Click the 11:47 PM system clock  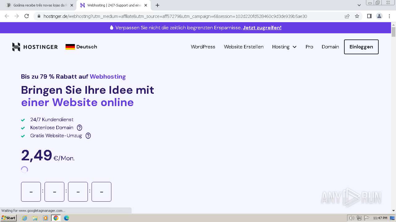pos(380,218)
